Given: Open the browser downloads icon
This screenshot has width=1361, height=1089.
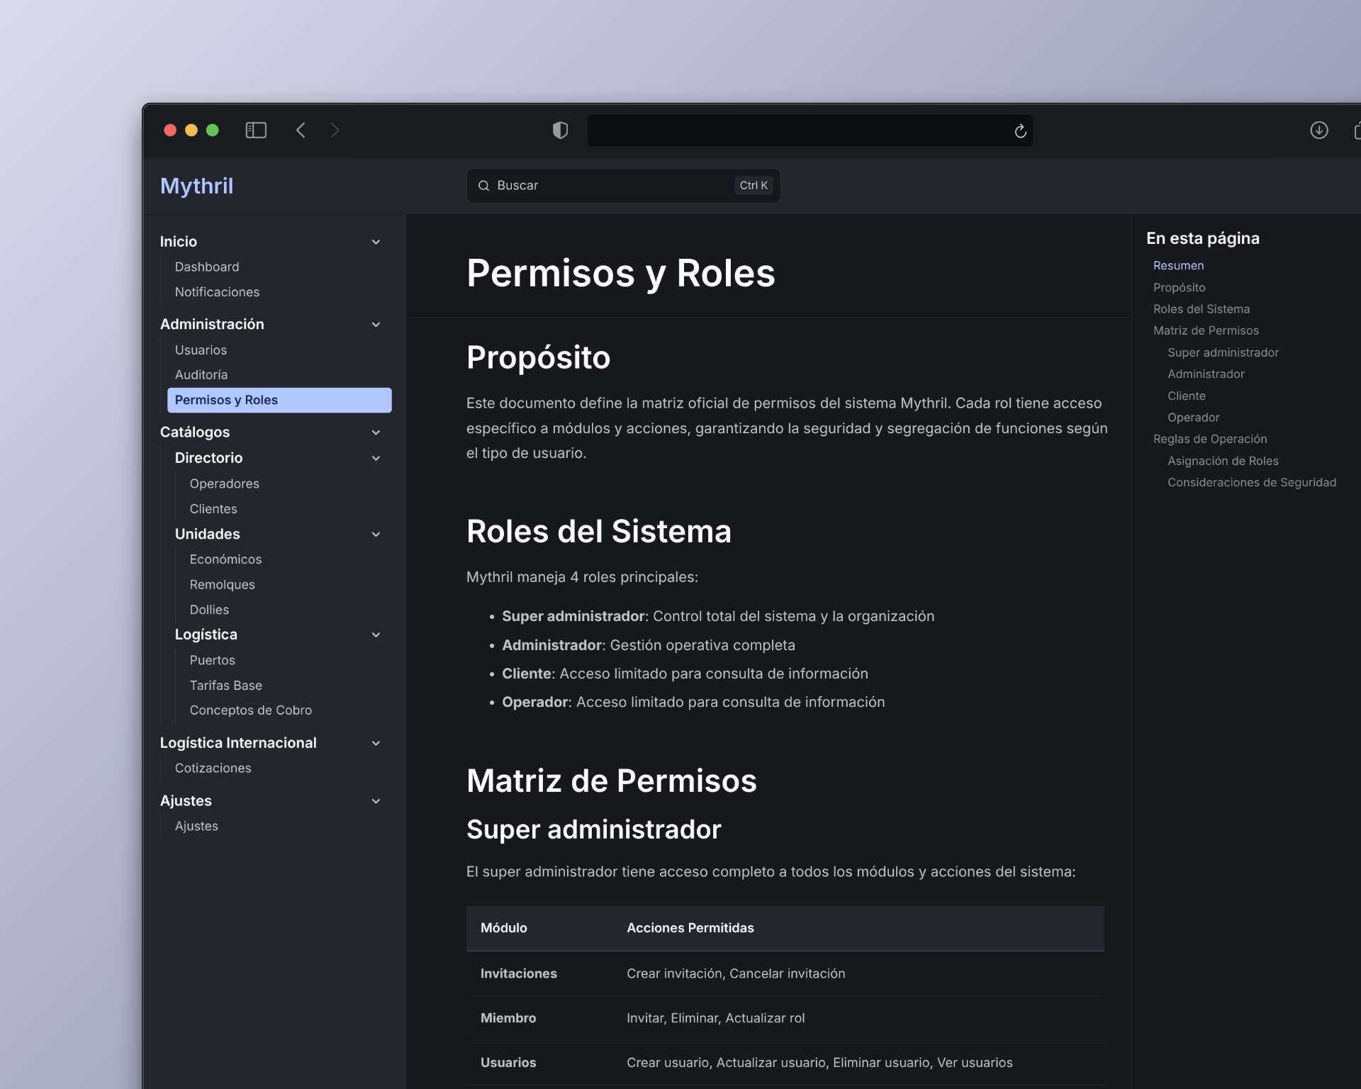Looking at the screenshot, I should pyautogui.click(x=1319, y=130).
